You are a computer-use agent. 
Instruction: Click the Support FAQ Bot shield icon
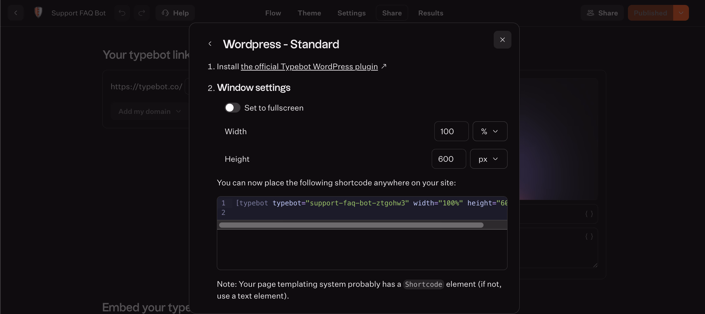point(38,13)
